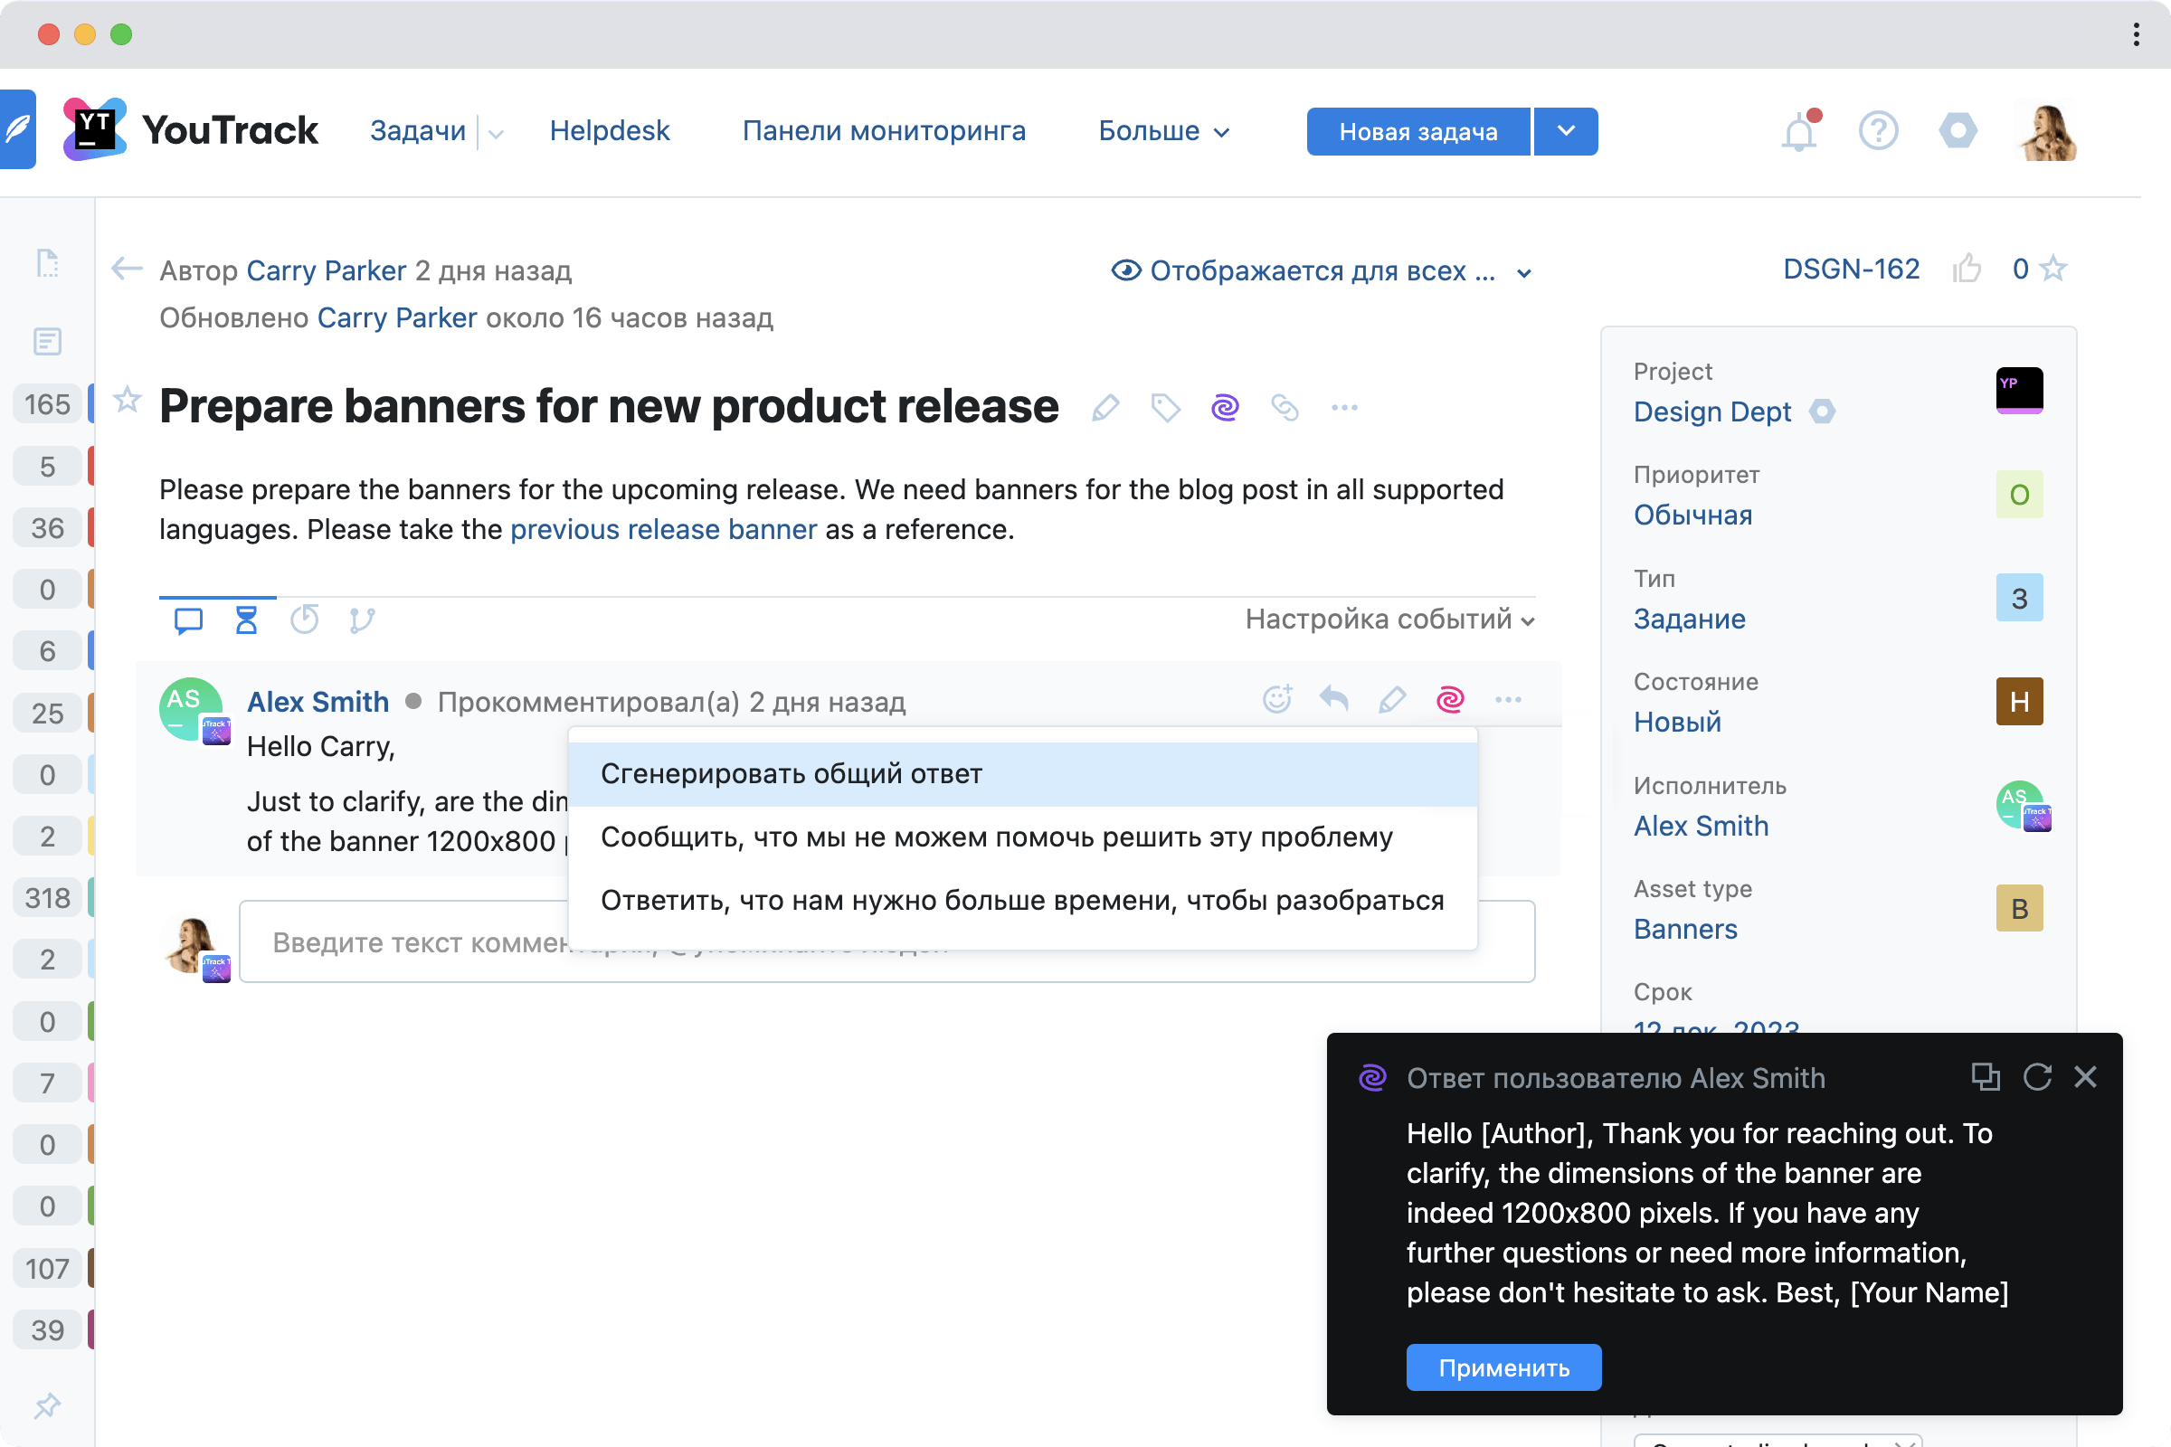Open the notifications bell
Screen dimensions: 2171x1447
click(1799, 132)
